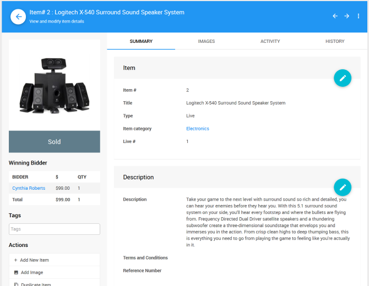
Task: Go to next item using right arrow
Action: 347,16
